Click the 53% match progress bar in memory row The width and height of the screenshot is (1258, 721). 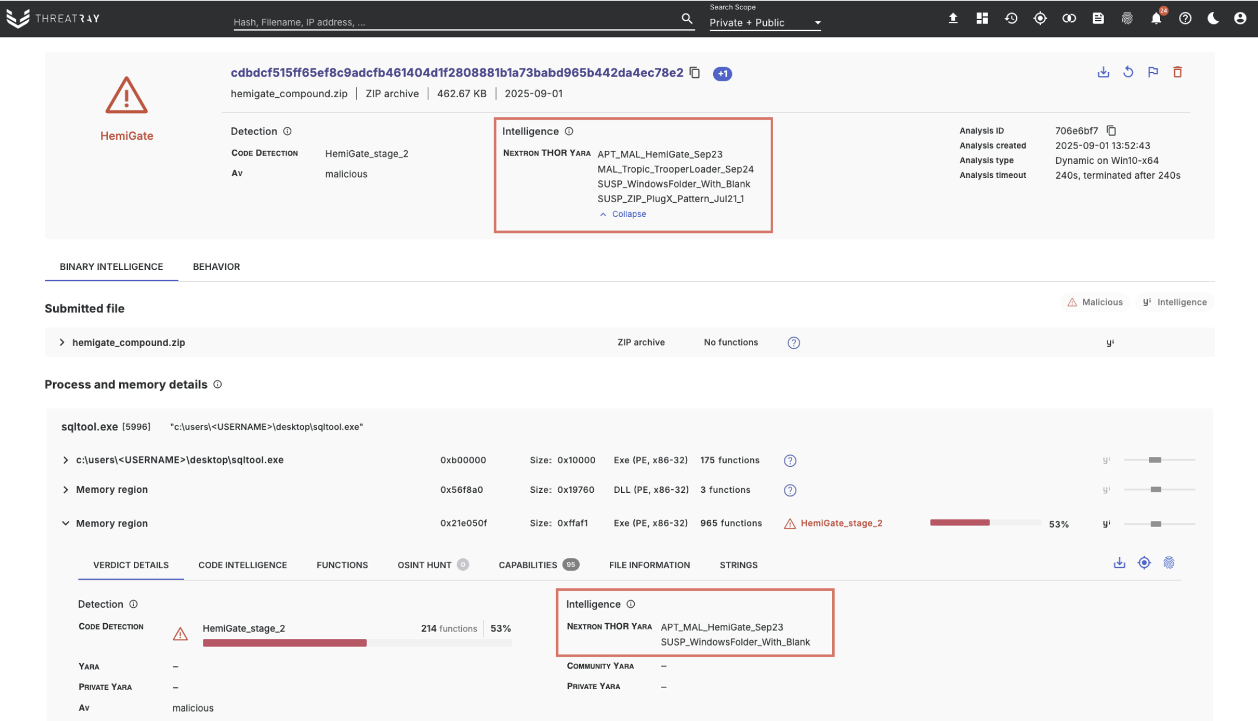point(986,523)
